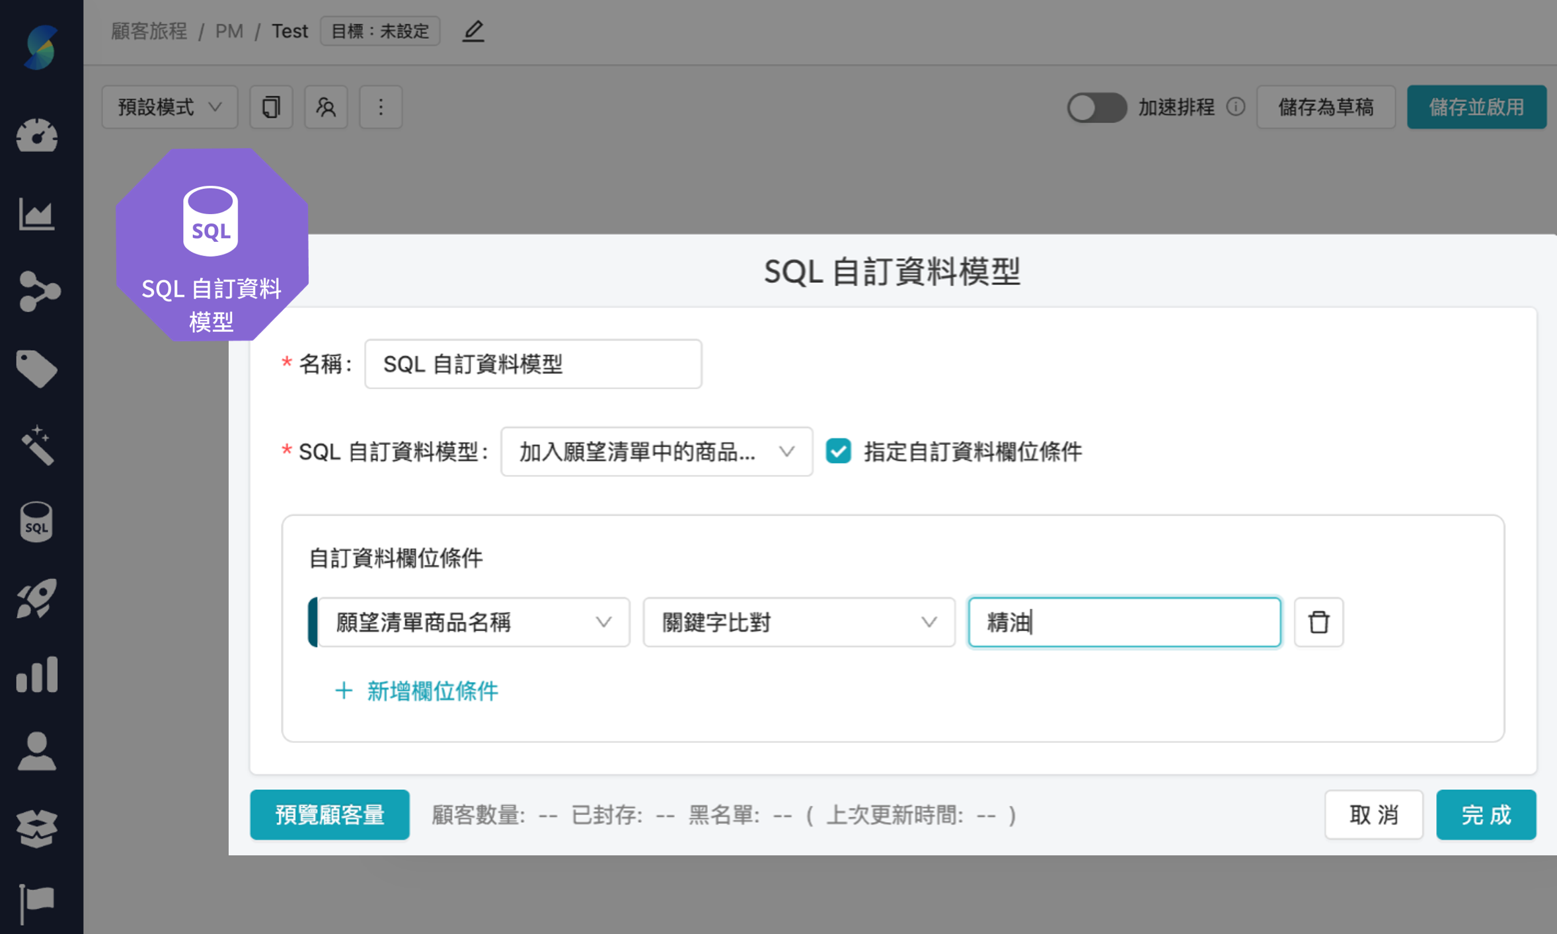This screenshot has width=1557, height=934.
Task: Open the vertical dots menu in toolbar
Action: pos(381,106)
